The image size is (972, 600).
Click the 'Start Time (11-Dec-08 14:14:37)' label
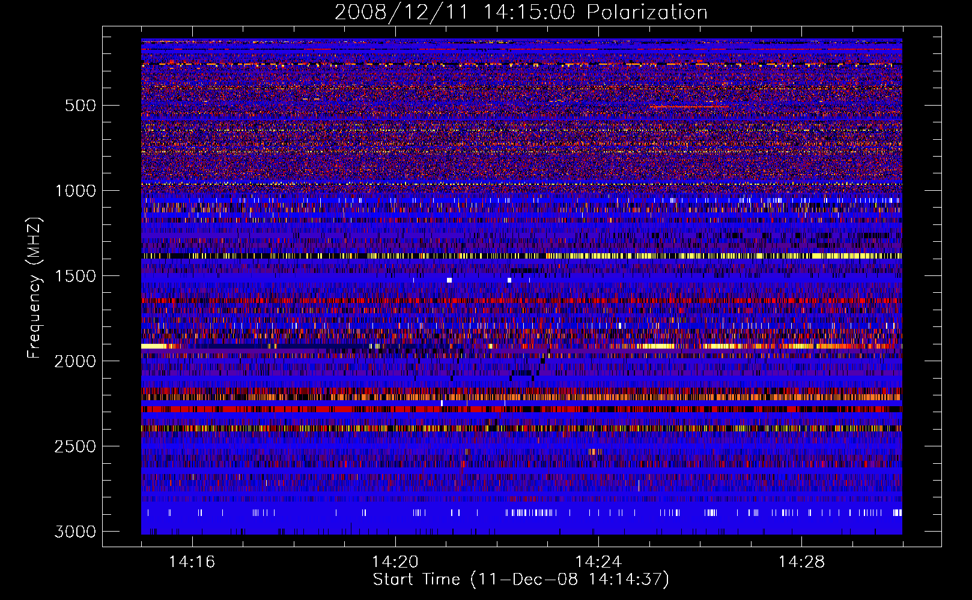click(x=521, y=580)
